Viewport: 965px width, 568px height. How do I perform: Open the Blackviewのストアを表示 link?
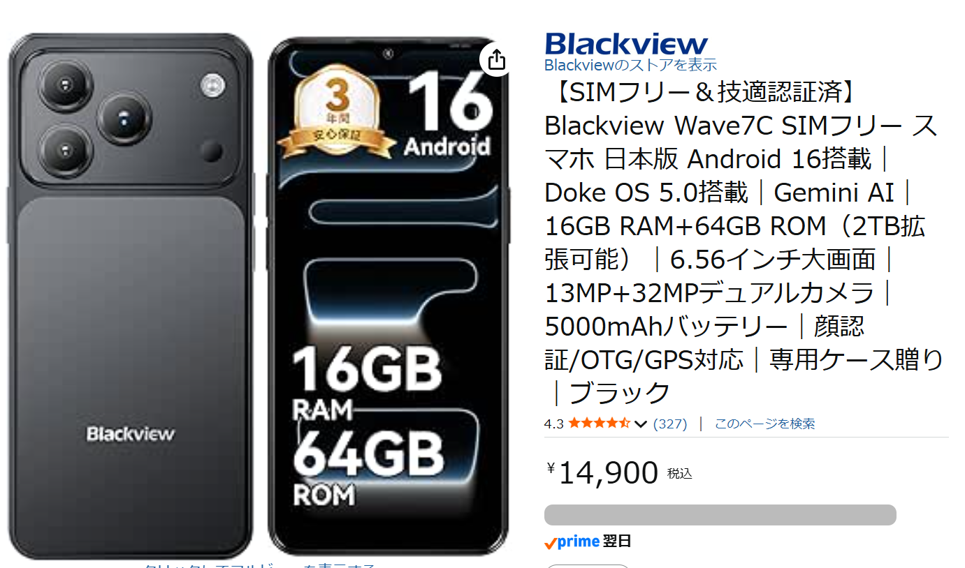point(630,65)
